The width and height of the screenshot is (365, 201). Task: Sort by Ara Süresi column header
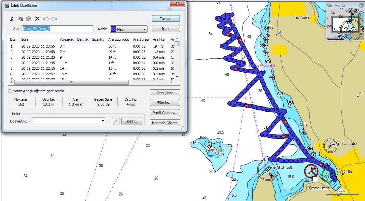point(141,39)
